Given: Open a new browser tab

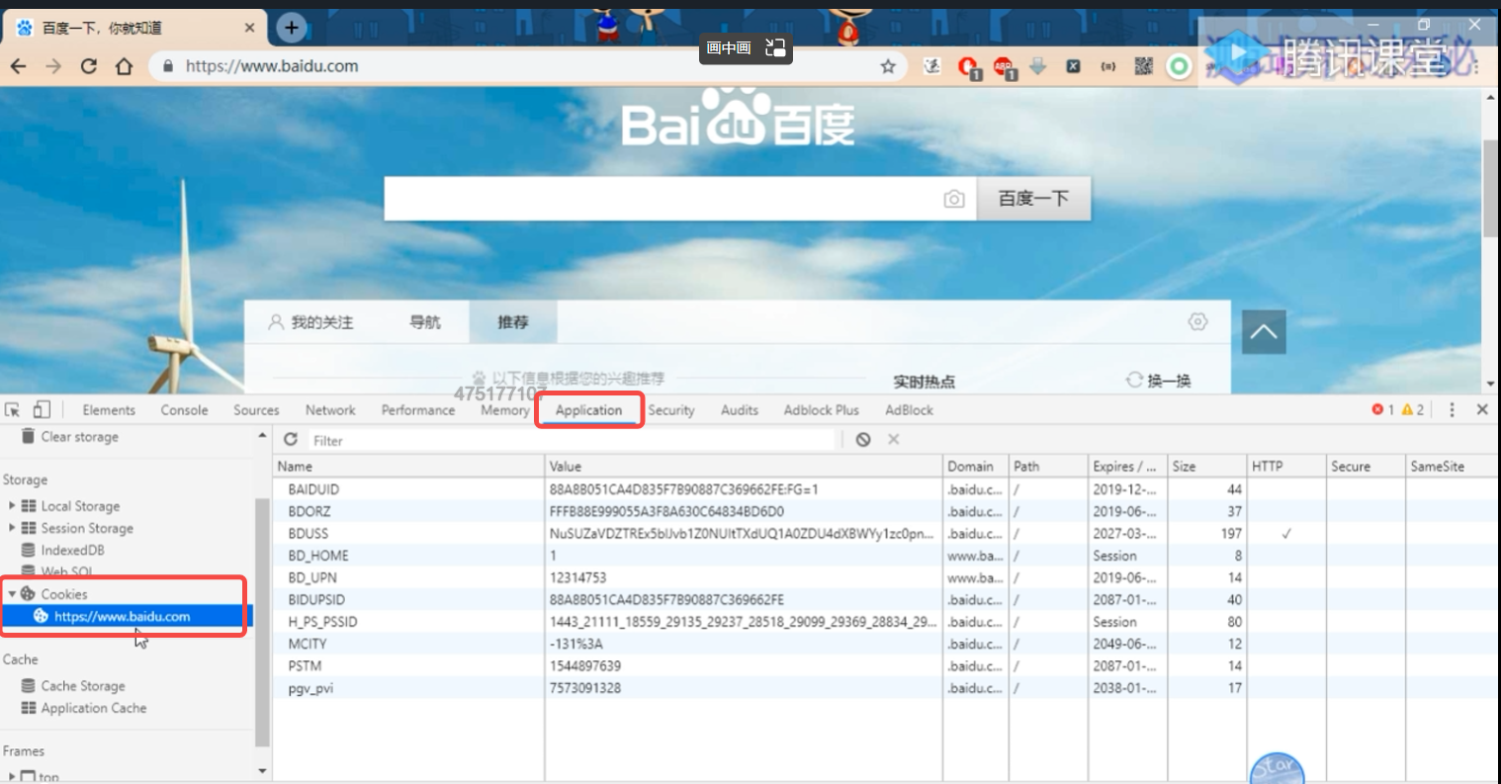Looking at the screenshot, I should point(291,28).
